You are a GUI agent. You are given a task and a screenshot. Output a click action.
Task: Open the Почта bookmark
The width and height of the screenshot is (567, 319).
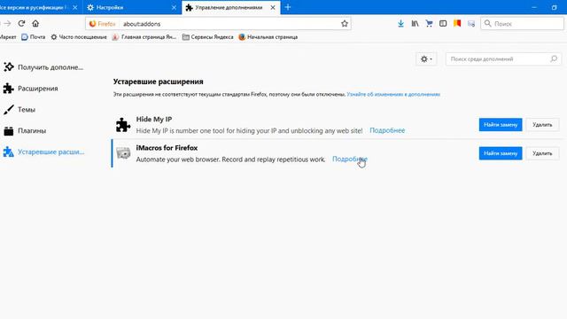click(x=34, y=37)
